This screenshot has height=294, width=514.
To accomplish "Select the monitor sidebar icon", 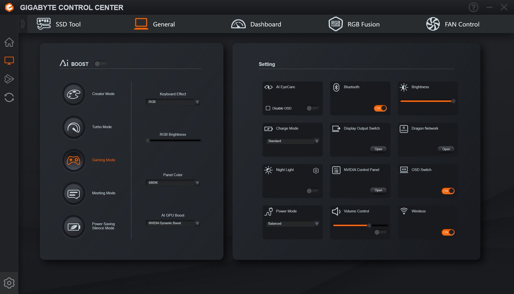I will tap(9, 61).
